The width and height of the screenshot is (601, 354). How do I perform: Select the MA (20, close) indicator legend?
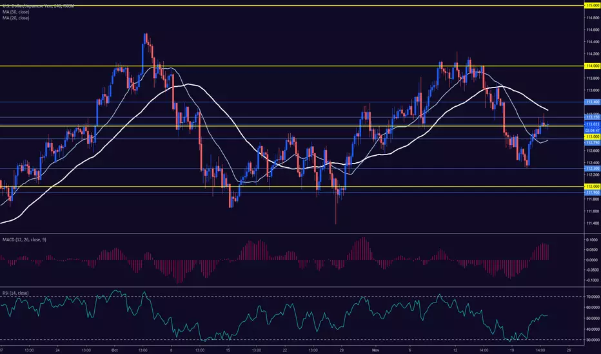(15, 18)
